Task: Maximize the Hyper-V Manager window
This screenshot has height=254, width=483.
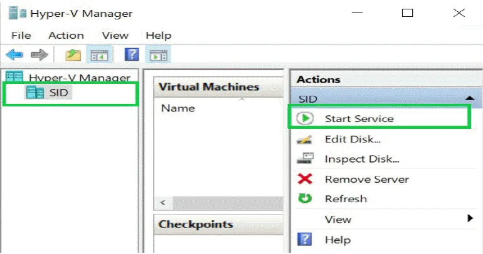Action: click(407, 13)
